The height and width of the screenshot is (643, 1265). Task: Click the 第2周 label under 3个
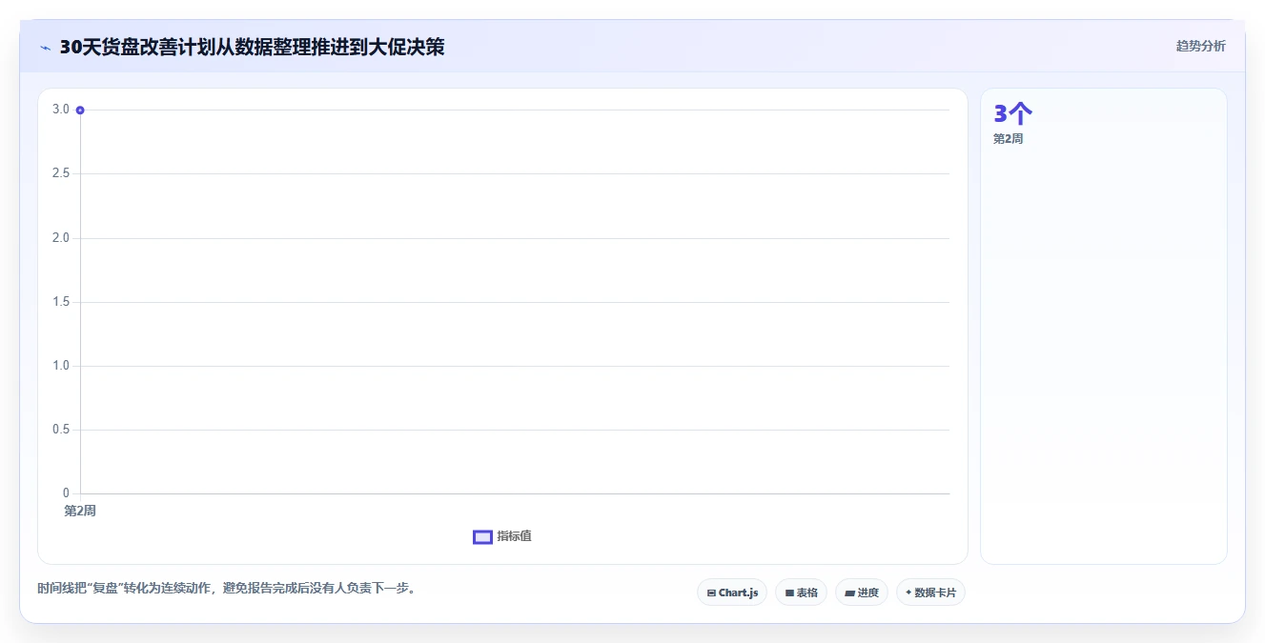tap(1008, 139)
